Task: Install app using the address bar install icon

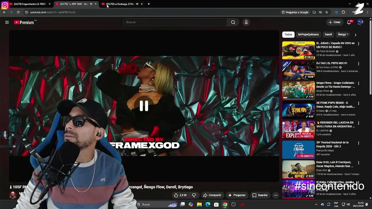Action: pyautogui.click(x=314, y=12)
